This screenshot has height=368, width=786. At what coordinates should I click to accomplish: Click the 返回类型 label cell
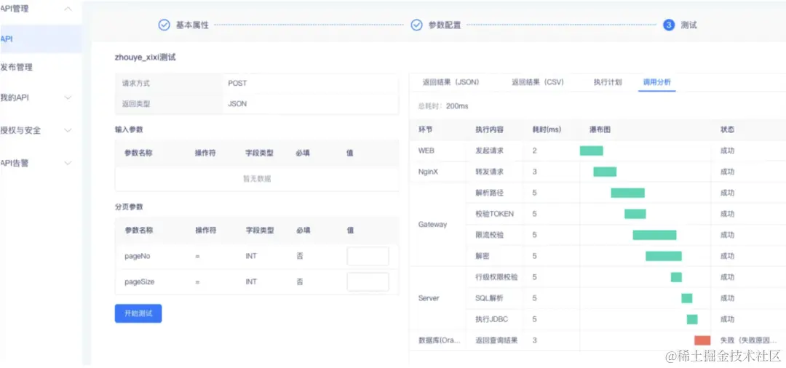pyautogui.click(x=136, y=104)
